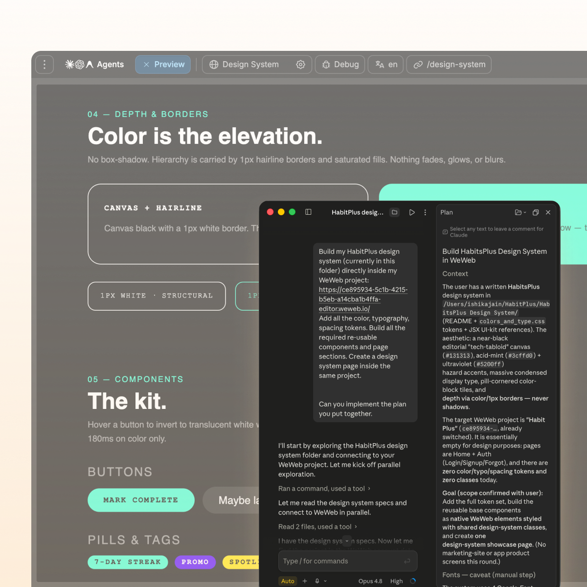The width and height of the screenshot is (587, 587).
Task: Copy the /design-system page link
Action: 449,65
